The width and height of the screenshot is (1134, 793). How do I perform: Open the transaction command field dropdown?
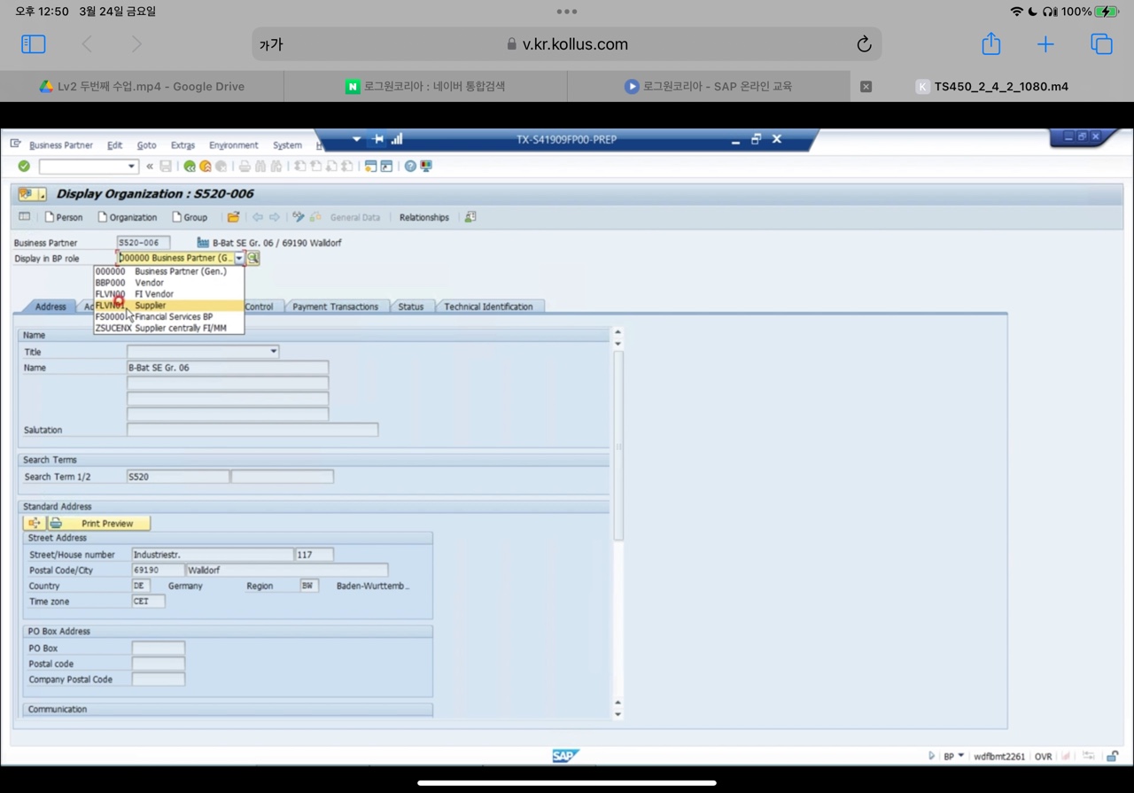(131, 166)
